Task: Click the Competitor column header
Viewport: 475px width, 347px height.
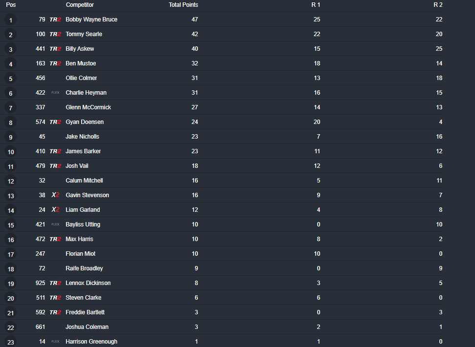Action: (x=80, y=5)
